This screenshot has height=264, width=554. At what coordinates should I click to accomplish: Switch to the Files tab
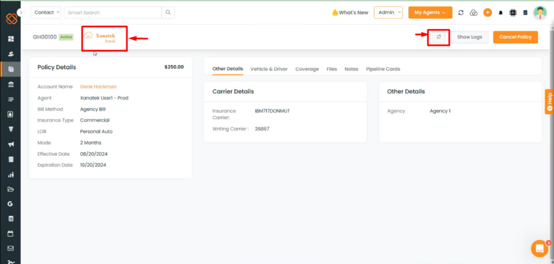pos(332,69)
